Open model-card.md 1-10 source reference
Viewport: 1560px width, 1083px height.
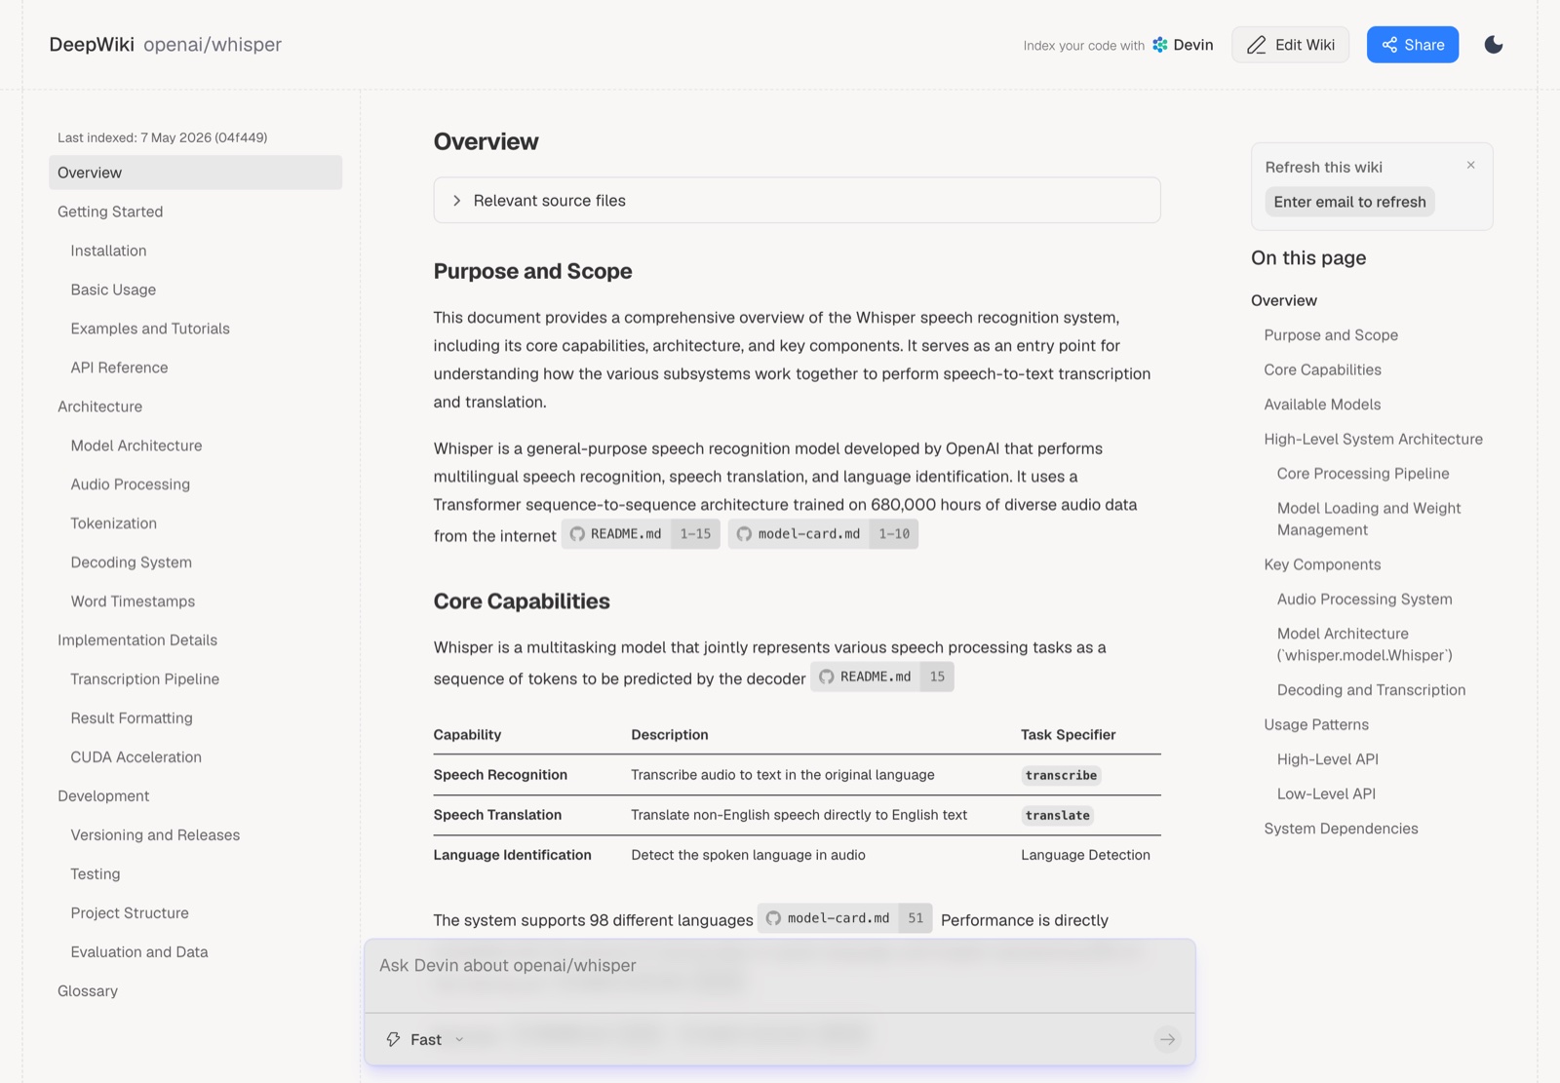coord(823,534)
